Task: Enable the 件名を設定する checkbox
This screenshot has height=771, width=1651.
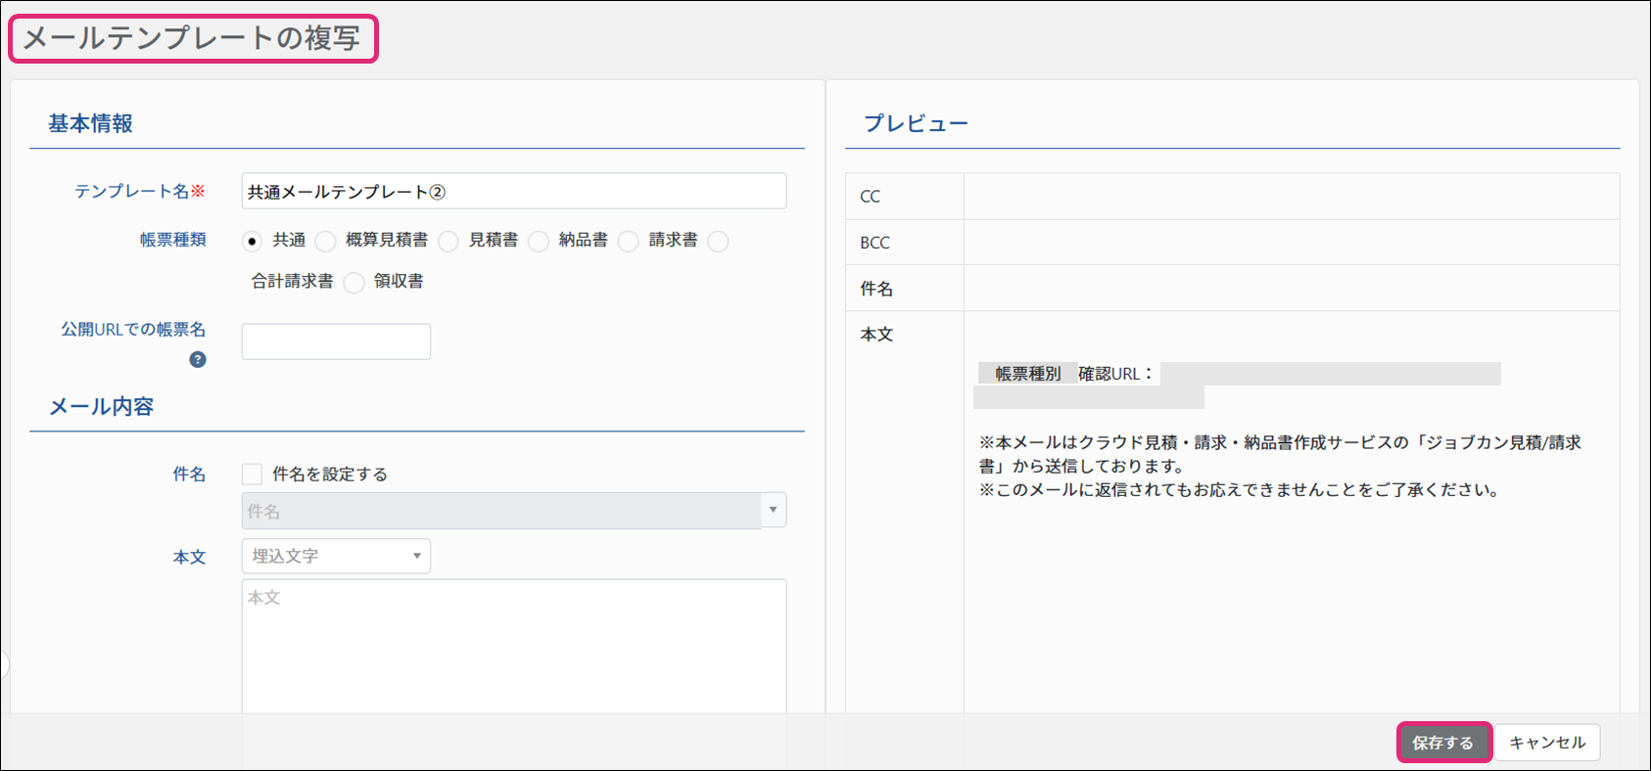Action: [253, 475]
